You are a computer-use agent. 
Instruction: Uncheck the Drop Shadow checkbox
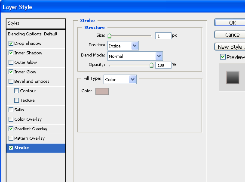click(11, 44)
